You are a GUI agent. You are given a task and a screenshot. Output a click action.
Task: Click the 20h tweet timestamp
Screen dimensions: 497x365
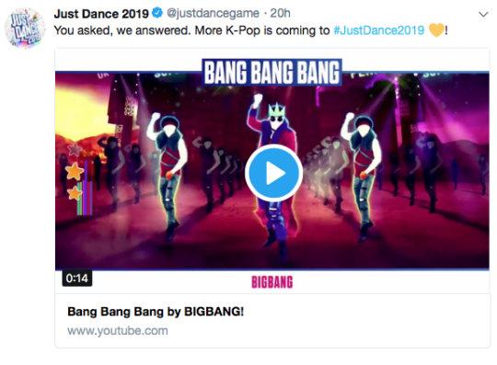pyautogui.click(x=280, y=13)
